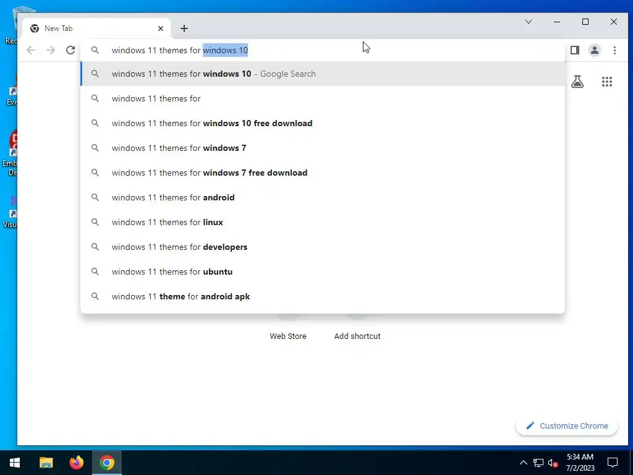Click magnifier icon in address bar
Screen dimensions: 633x475
click(x=95, y=50)
